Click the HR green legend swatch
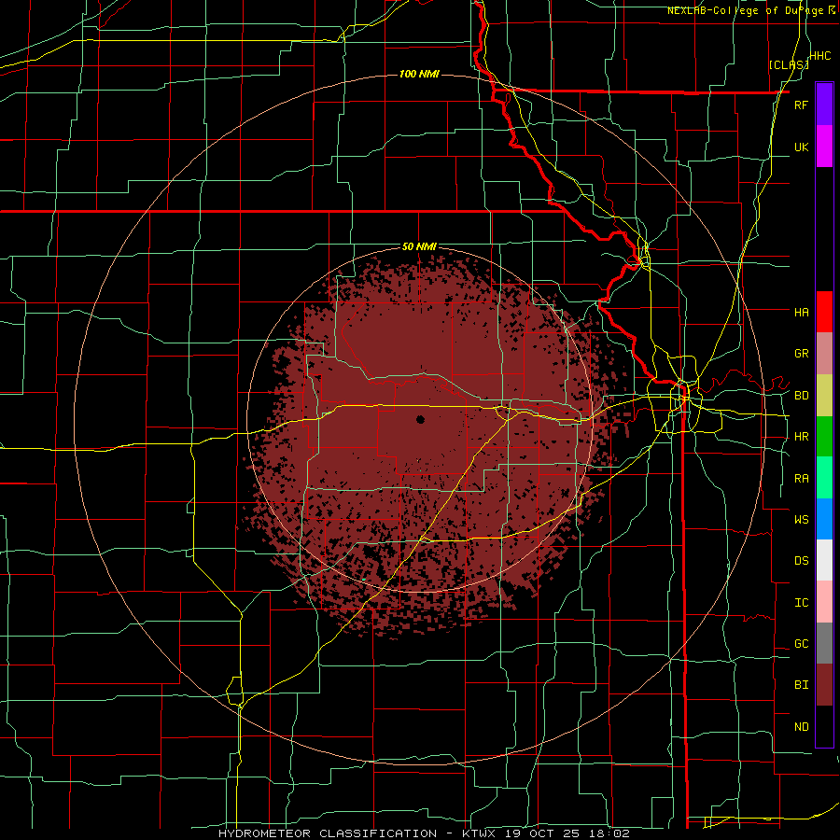The image size is (840, 840). pyautogui.click(x=824, y=436)
